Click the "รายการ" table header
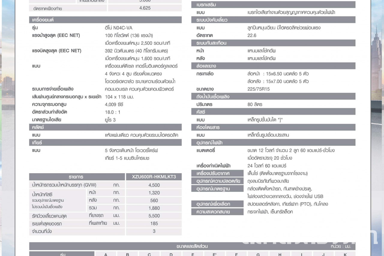This screenshot has width=384, height=256. click(77, 177)
